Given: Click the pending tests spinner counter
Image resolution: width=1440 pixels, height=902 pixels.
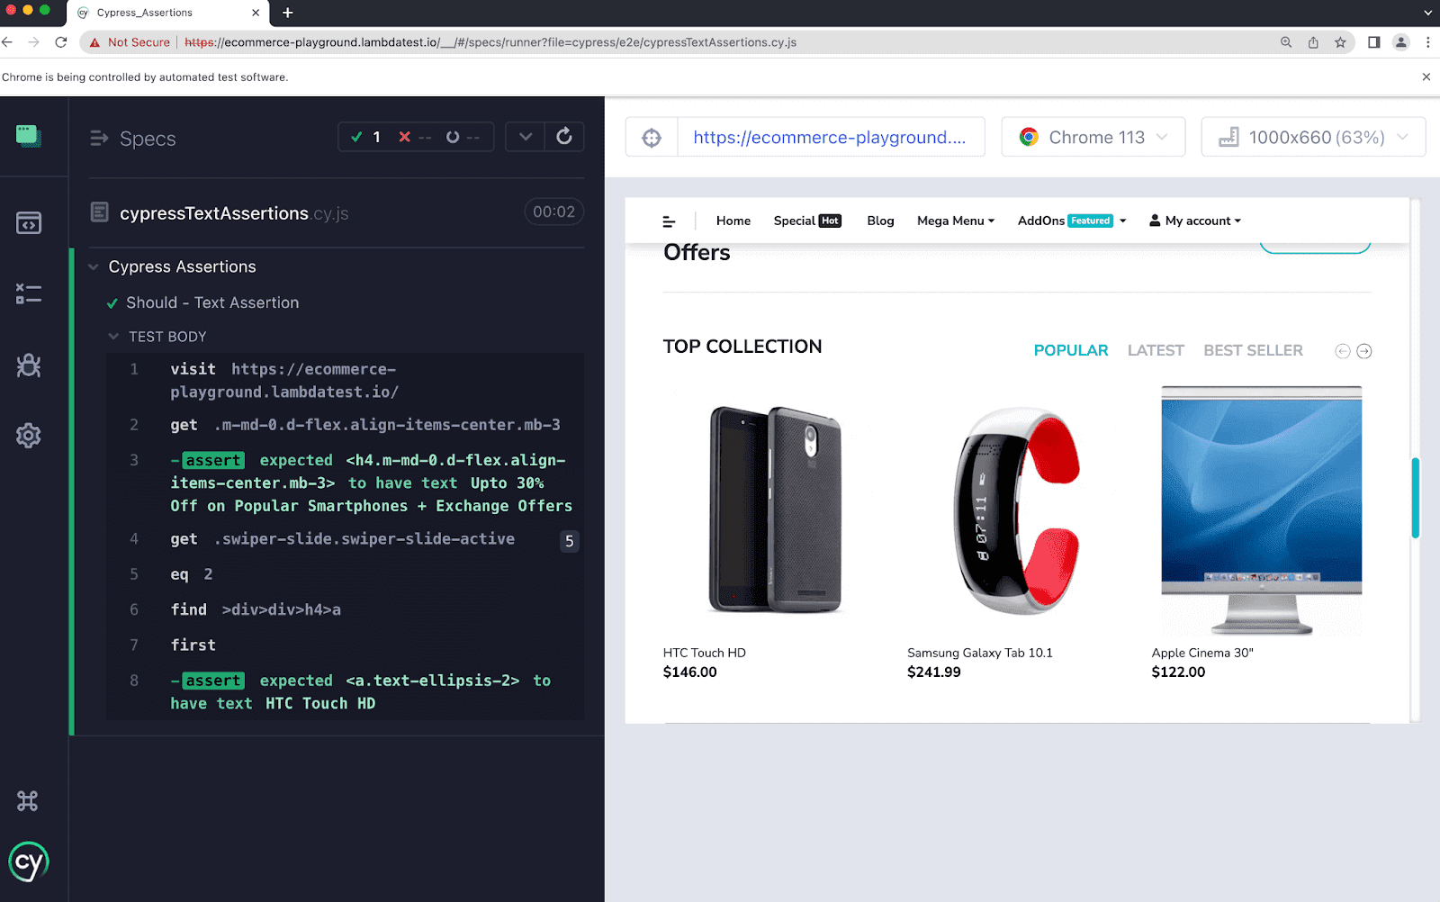Looking at the screenshot, I should point(463,137).
